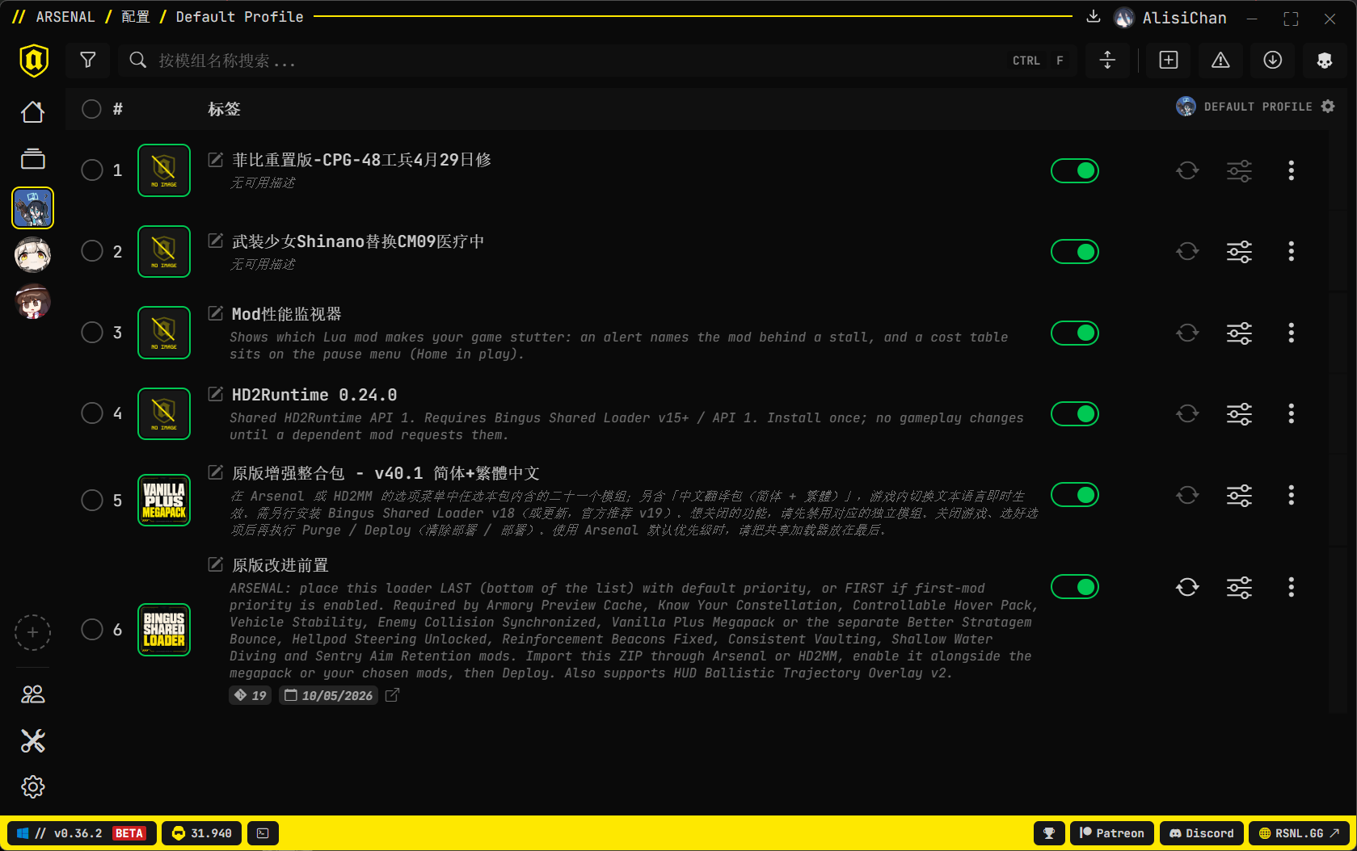This screenshot has width=1357, height=851.
Task: Open sliders options for HD2Runtime 0.24.0
Action: tap(1239, 414)
